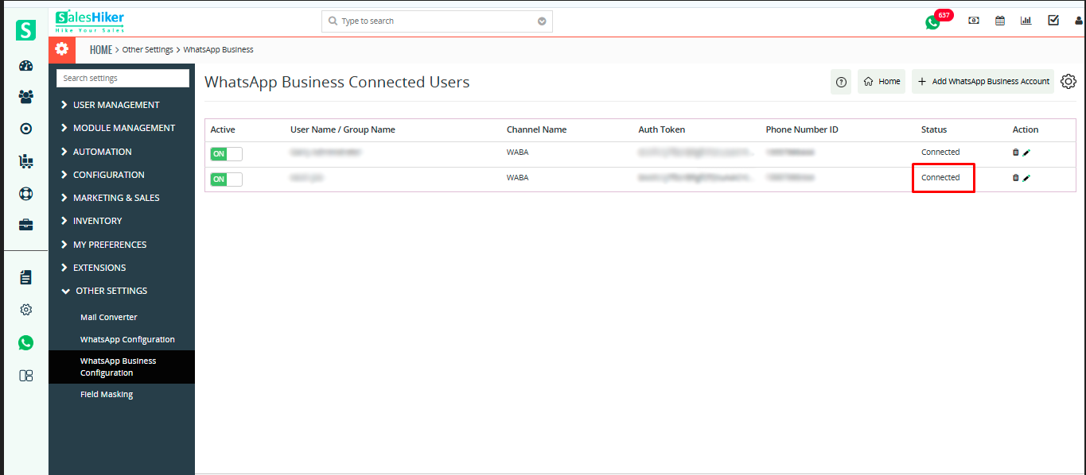Open the WhatsApp Configuration settings page
Image resolution: width=1086 pixels, height=475 pixels.
point(127,339)
